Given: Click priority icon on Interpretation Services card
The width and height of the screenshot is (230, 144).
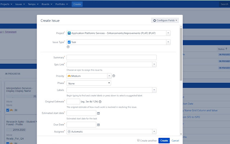Looking at the screenshot, I should (x=11, y=110).
